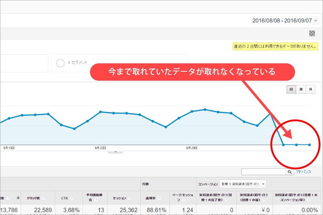Open help icon next to 目標1の完了数

[x=226, y=200]
